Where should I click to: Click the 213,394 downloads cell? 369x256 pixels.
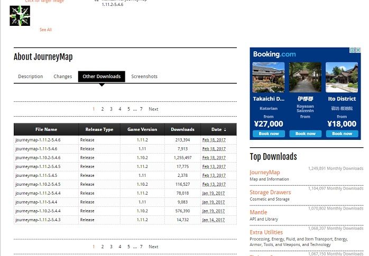(x=182, y=140)
